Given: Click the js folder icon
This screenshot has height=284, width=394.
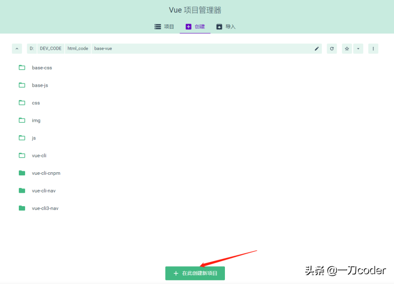Looking at the screenshot, I should 22,138.
